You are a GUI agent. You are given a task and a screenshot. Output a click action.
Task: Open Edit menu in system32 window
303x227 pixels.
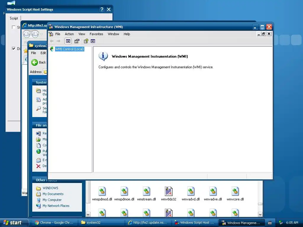(x=43, y=53)
